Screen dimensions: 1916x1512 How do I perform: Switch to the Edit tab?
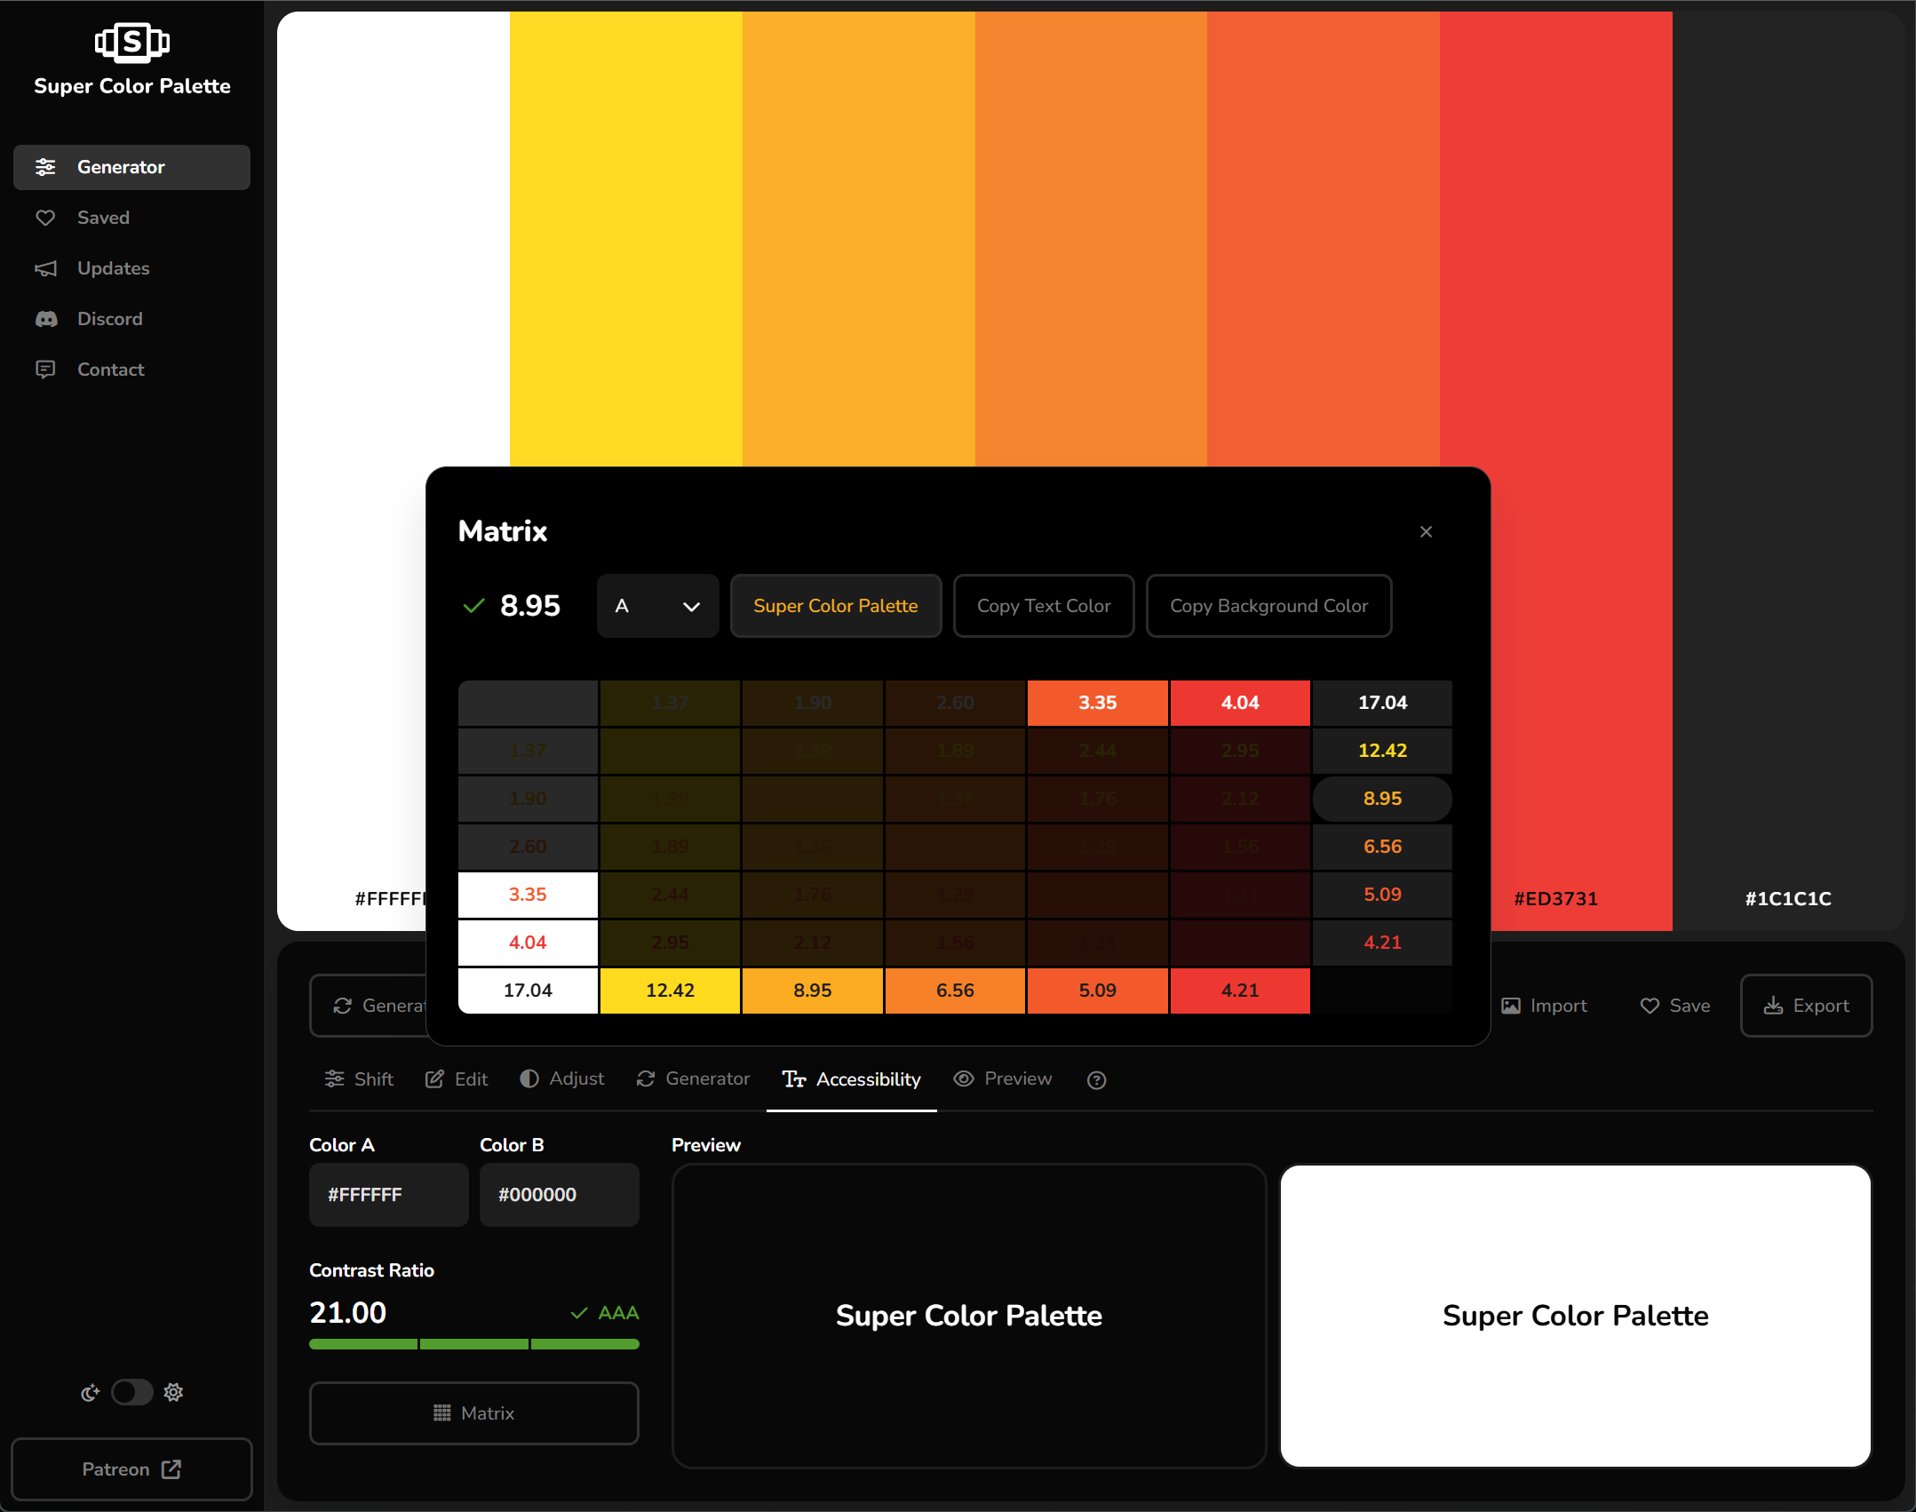(457, 1079)
